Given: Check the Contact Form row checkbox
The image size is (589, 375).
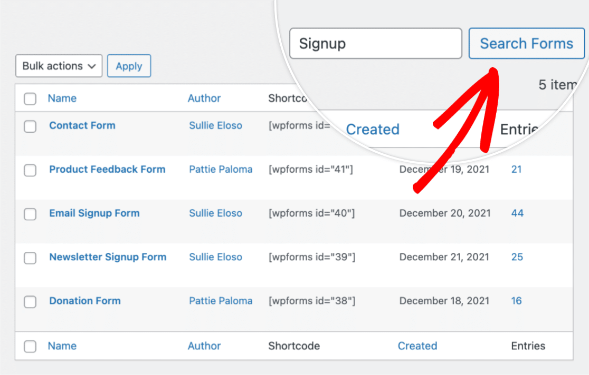Looking at the screenshot, I should point(30,126).
